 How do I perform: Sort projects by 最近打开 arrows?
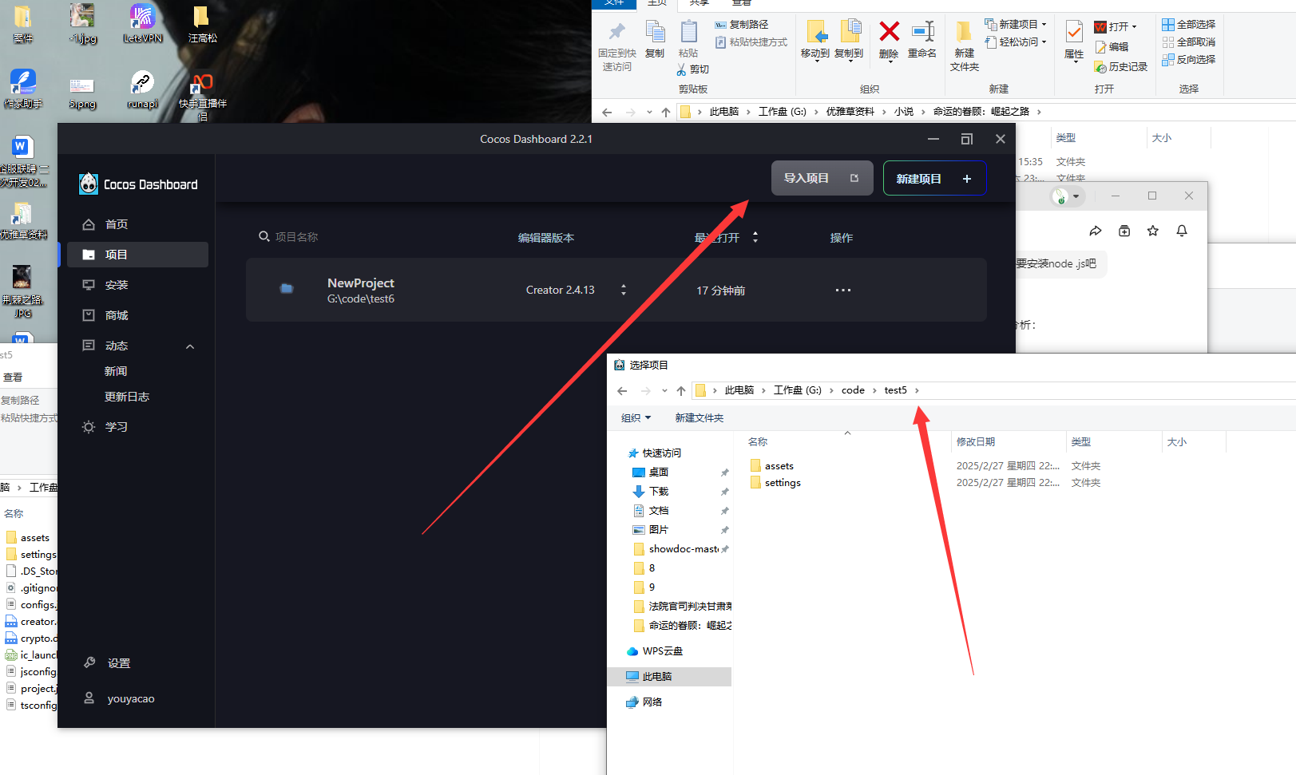755,237
